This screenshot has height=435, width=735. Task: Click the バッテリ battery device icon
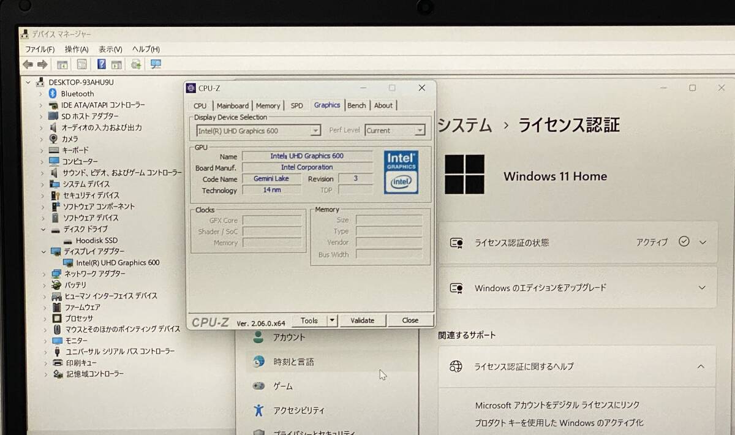click(56, 285)
